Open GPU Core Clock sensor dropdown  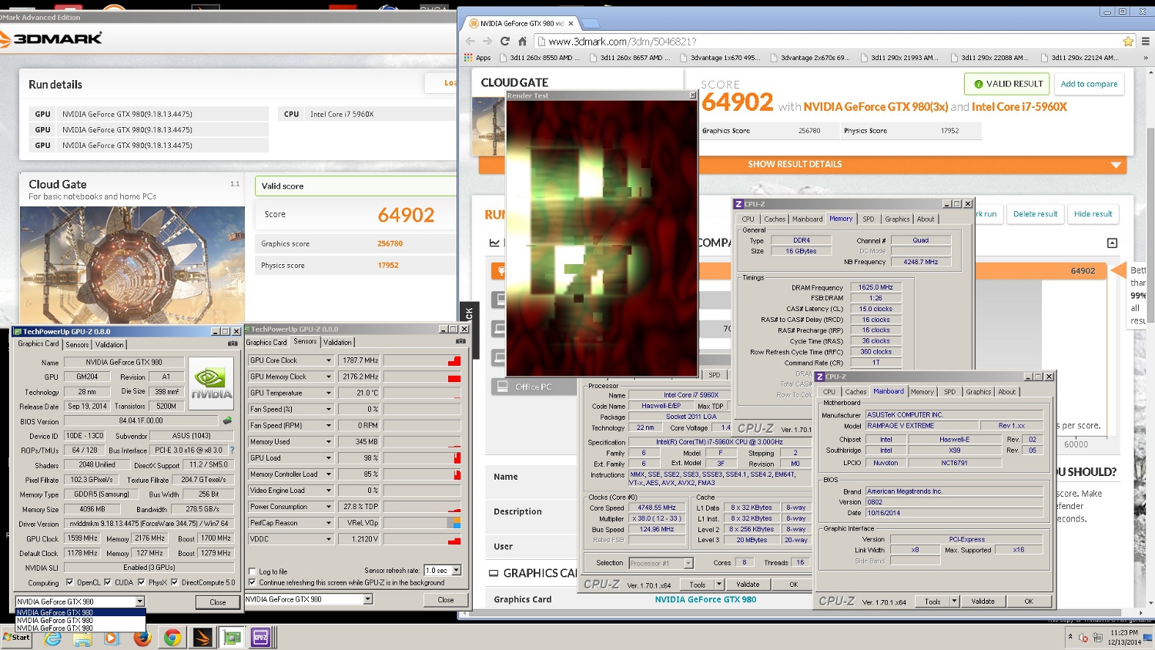pos(329,360)
